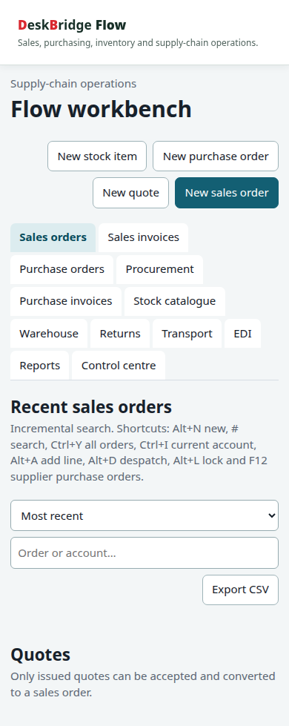289x726 pixels.
Task: Go to the EDI tab
Action: click(x=243, y=334)
